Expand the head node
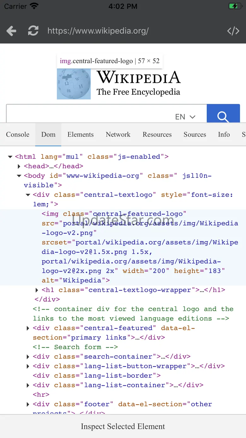This screenshot has width=246, height=438. (x=19, y=166)
